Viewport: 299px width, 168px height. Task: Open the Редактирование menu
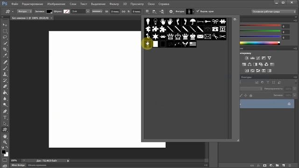click(32, 4)
